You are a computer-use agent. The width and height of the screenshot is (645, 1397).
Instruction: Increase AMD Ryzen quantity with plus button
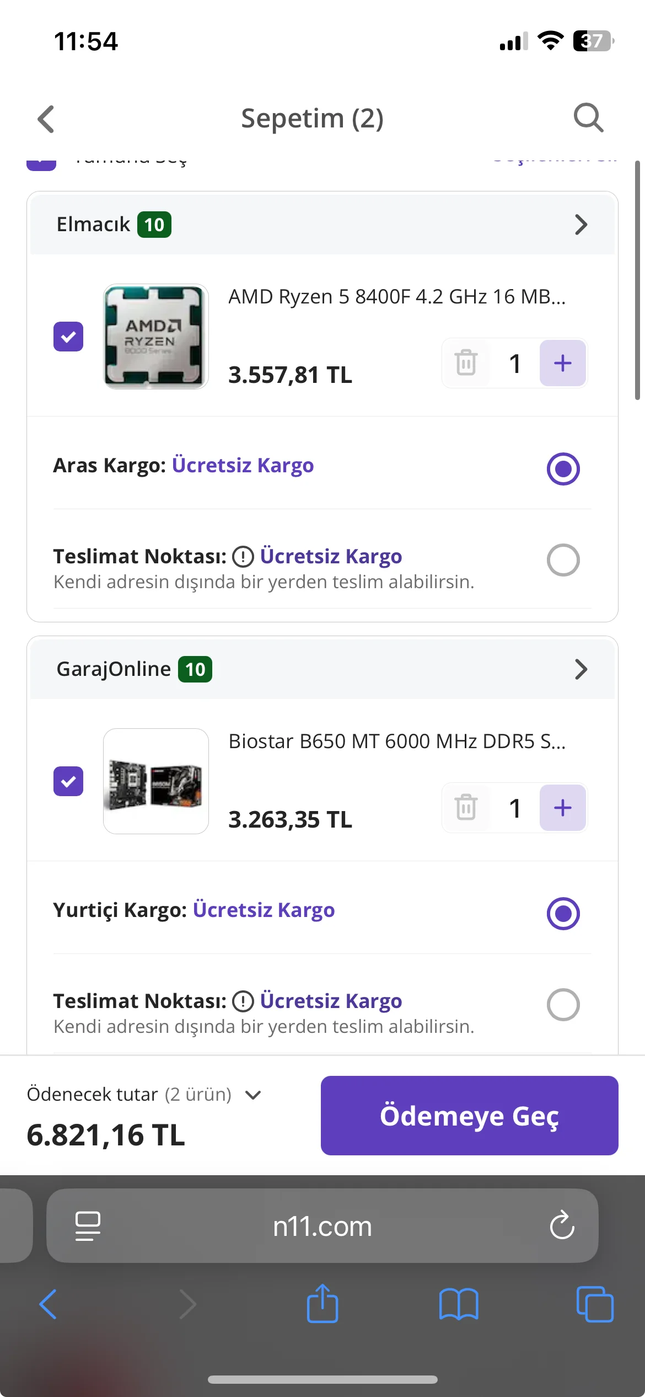pyautogui.click(x=562, y=363)
